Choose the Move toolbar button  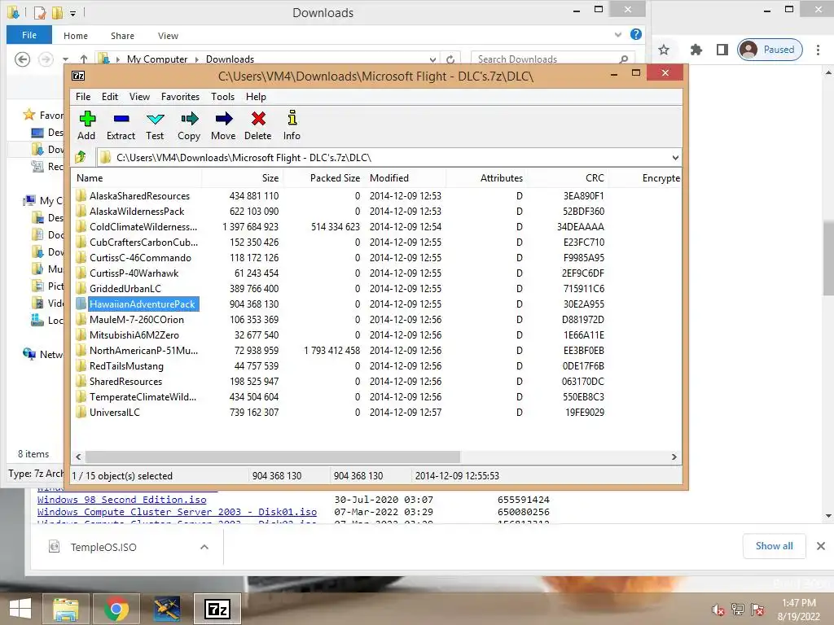click(223, 125)
